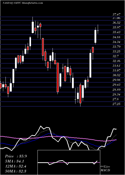Click the 33.25 price axis label
Screen dimensions: 125x175
pyautogui.click(x=116, y=51)
